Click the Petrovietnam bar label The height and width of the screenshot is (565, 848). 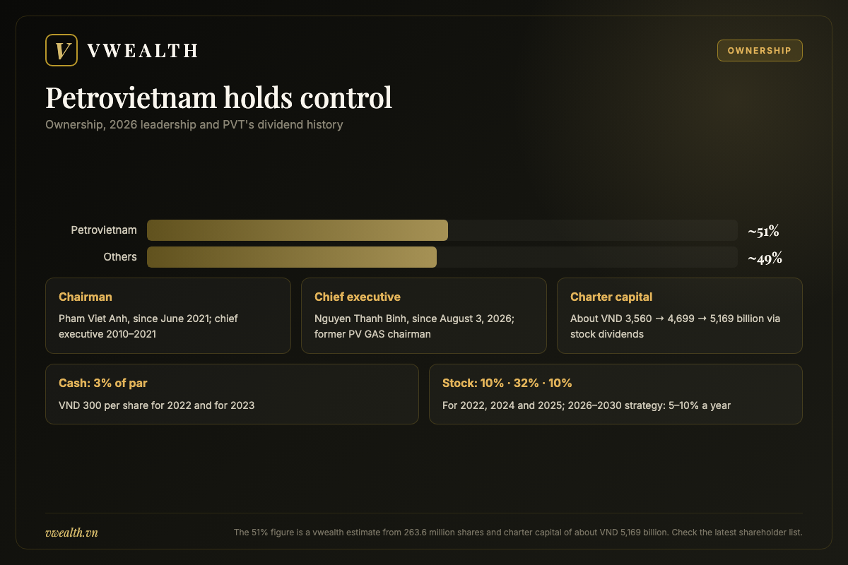click(x=104, y=230)
